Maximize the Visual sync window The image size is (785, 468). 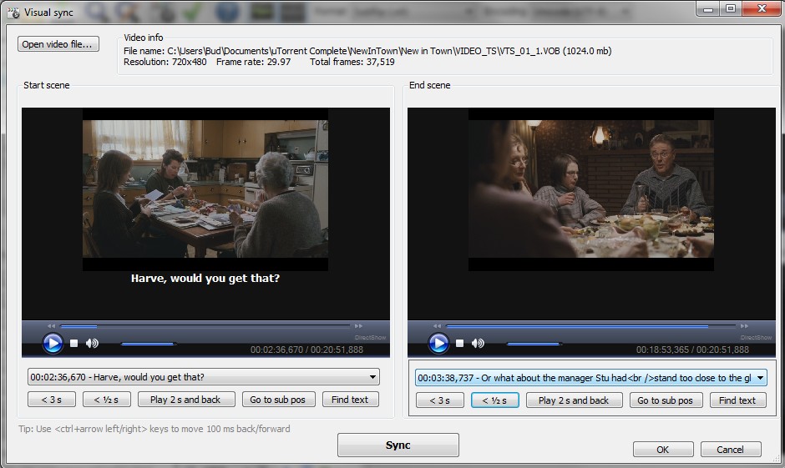[x=731, y=8]
